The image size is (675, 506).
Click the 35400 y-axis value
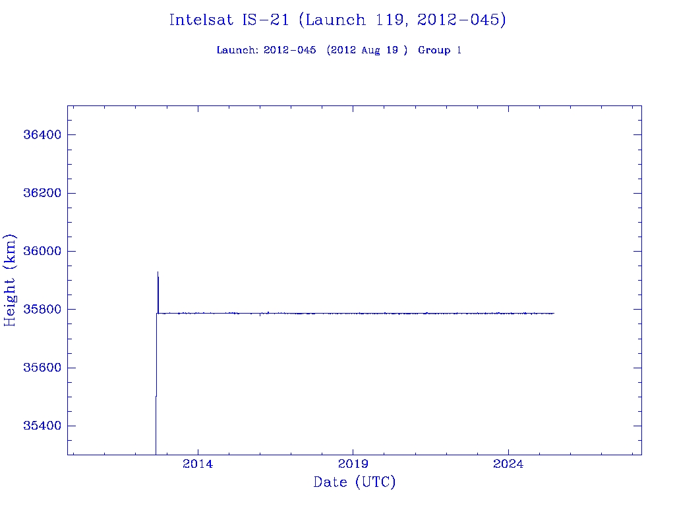pyautogui.click(x=42, y=426)
